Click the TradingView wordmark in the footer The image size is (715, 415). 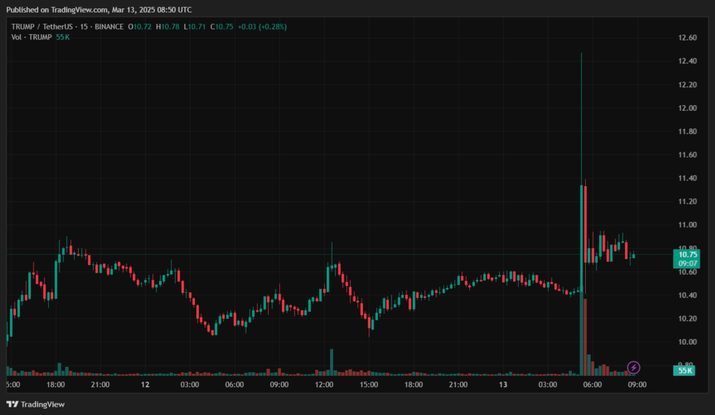(x=44, y=405)
